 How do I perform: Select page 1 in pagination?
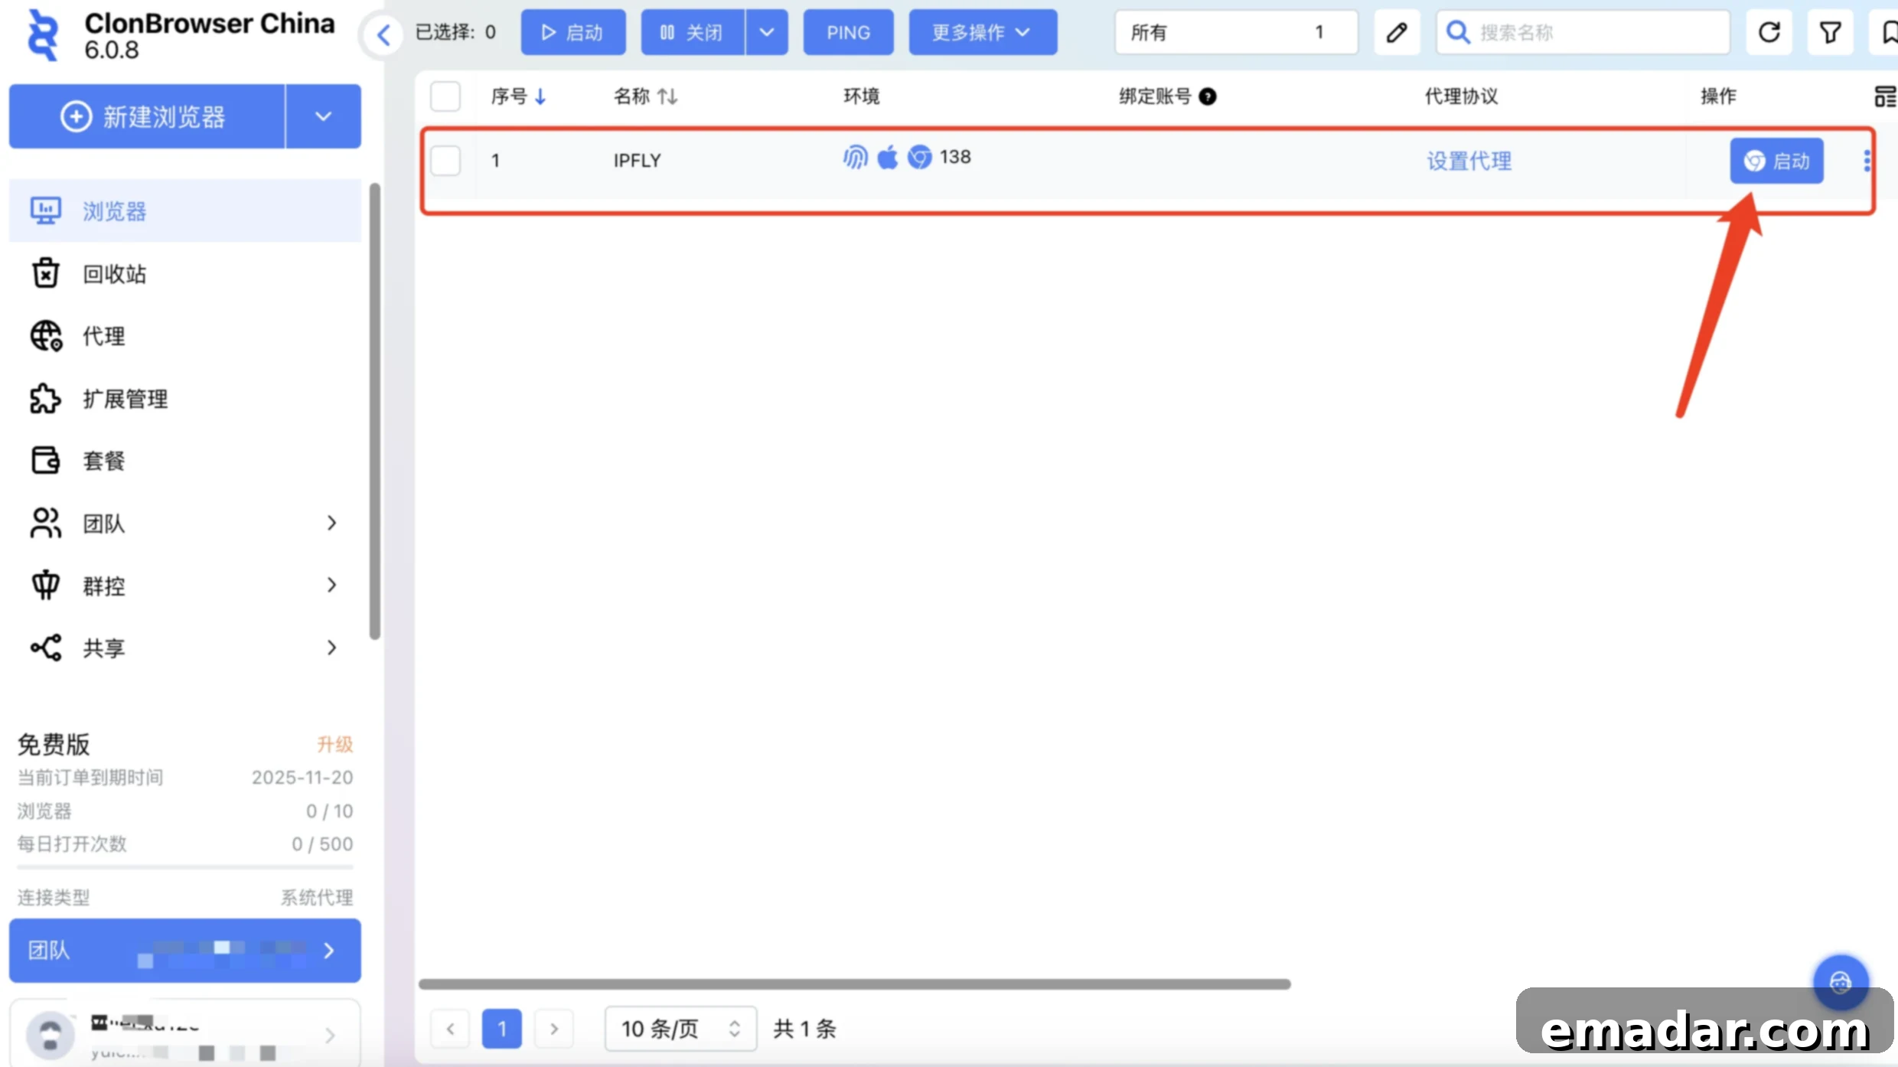tap(502, 1029)
